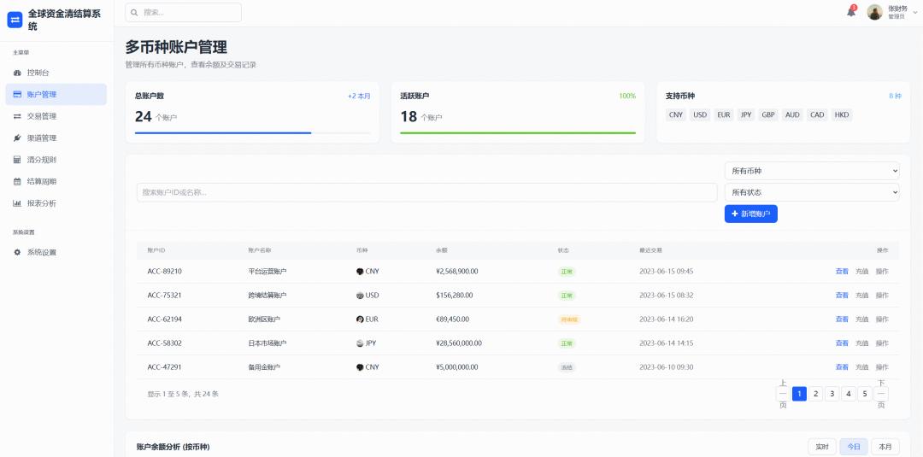
Task: Click the 新增账户 button
Action: coord(750,214)
